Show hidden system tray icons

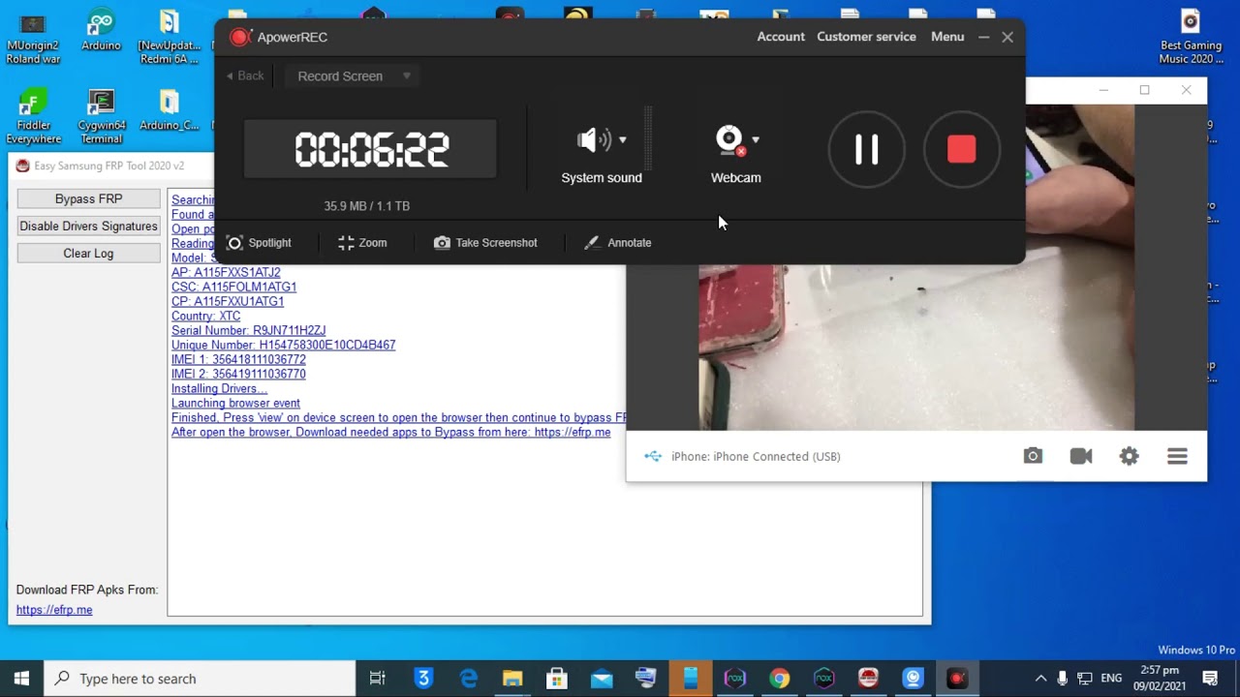click(1040, 679)
